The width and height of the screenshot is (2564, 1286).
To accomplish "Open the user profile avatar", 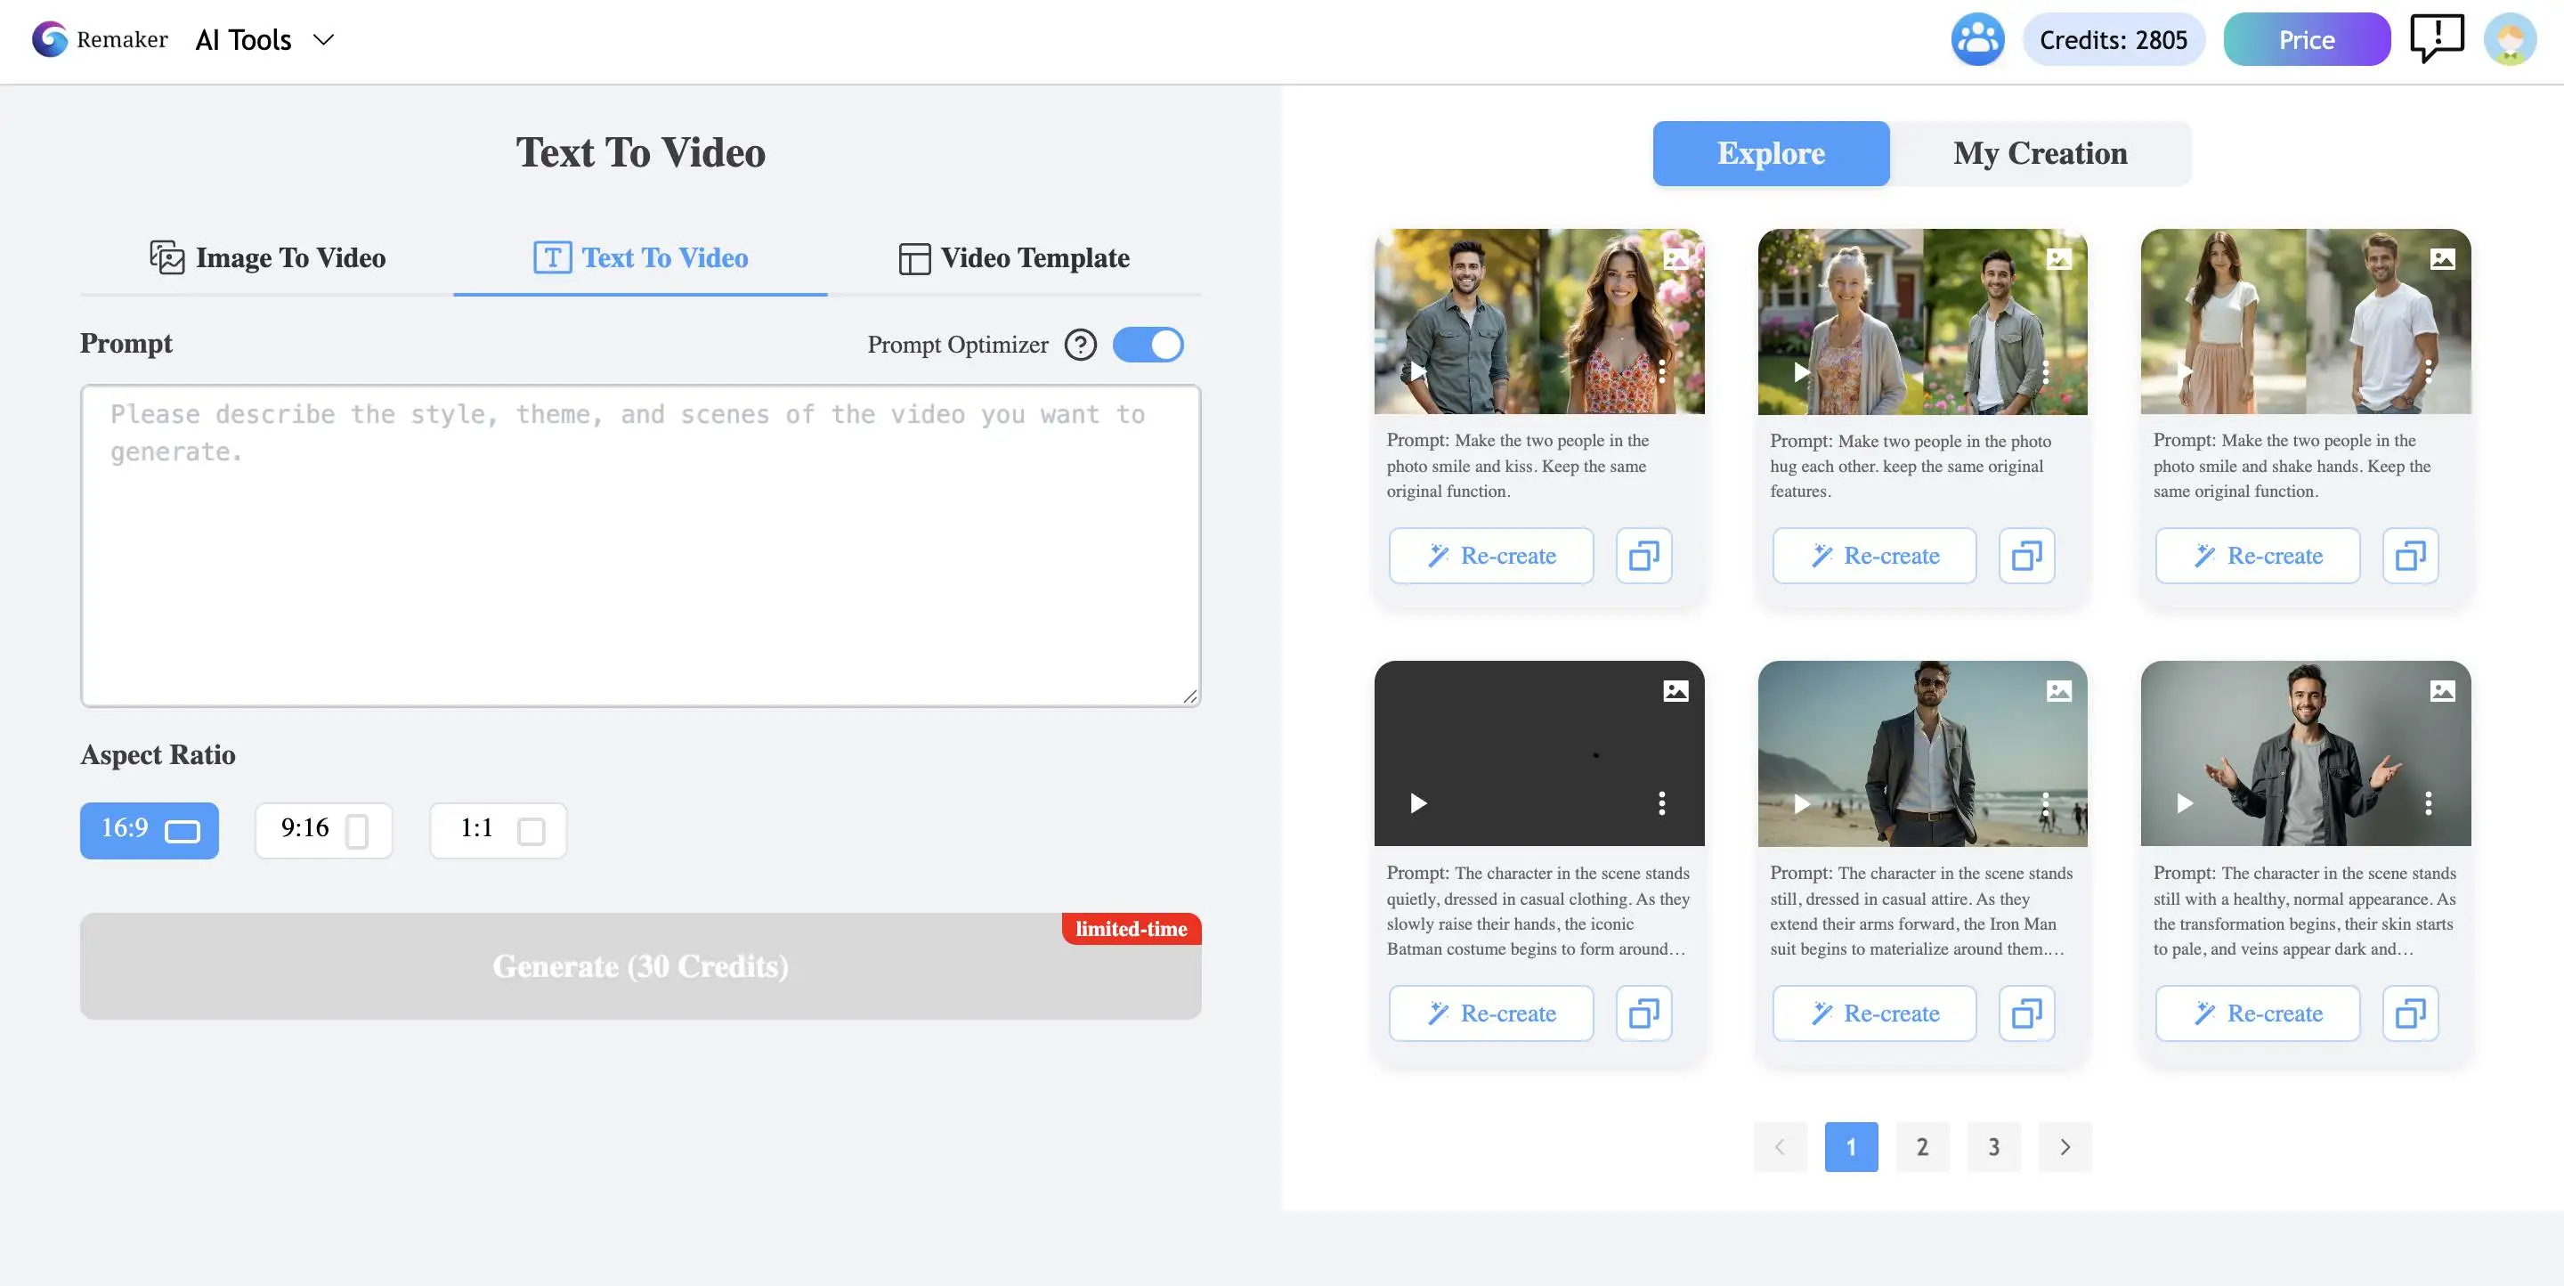I will coord(2510,40).
